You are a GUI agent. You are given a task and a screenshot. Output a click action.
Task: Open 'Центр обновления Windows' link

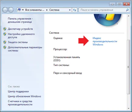24,96
